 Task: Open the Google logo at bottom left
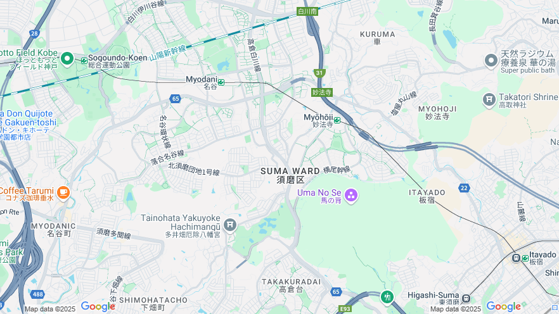point(98,306)
